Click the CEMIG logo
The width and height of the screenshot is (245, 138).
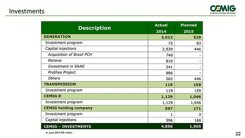coord(223,10)
